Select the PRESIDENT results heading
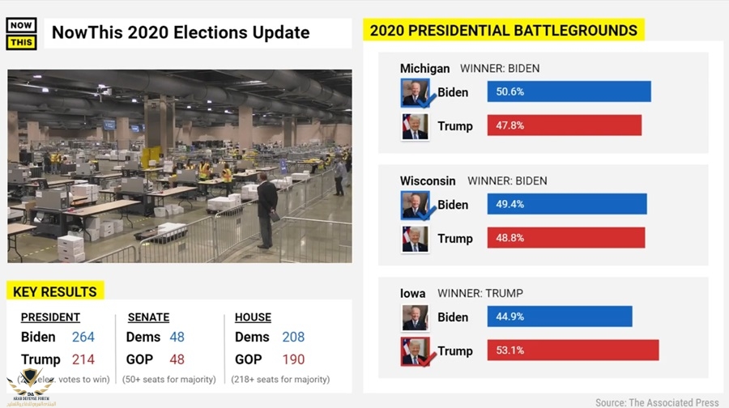This screenshot has width=729, height=408. [50, 317]
